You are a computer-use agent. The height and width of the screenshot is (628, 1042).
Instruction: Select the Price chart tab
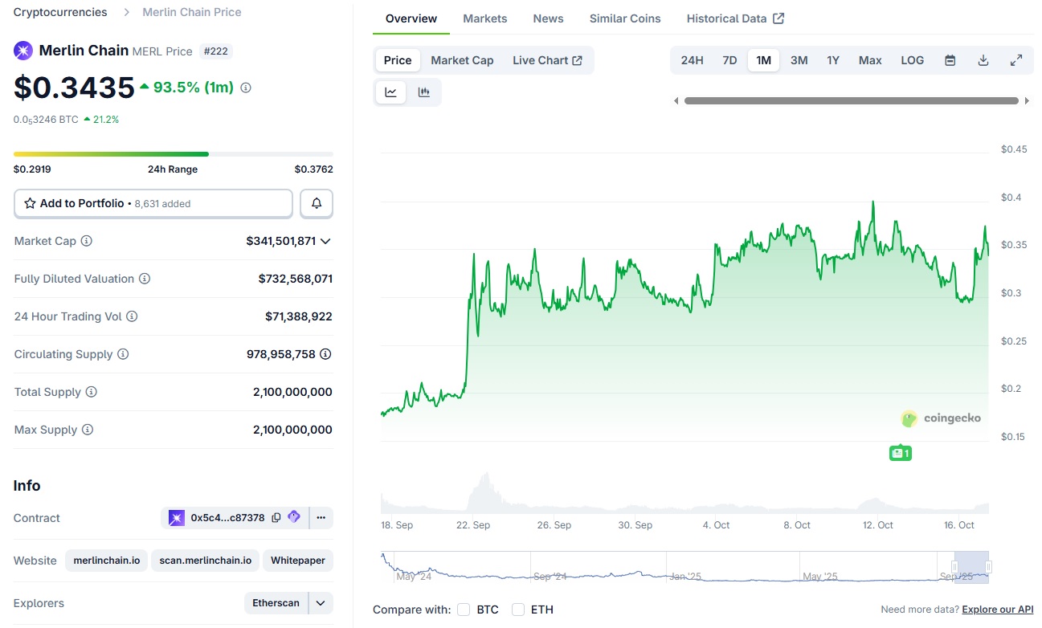coord(398,60)
